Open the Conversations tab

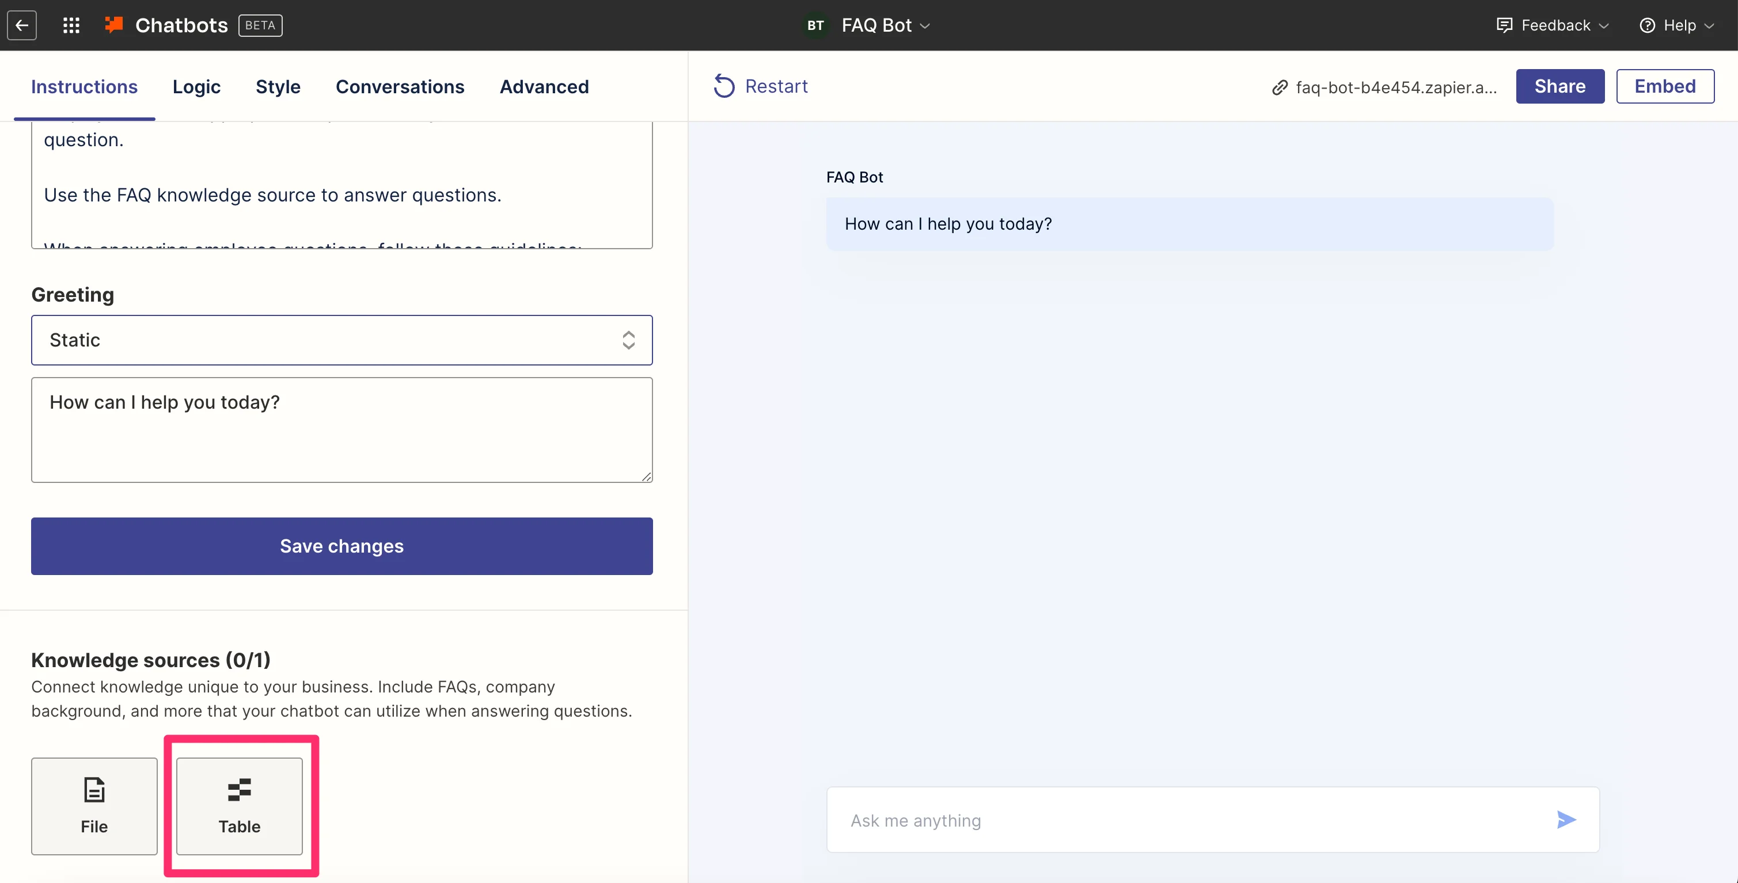tap(400, 87)
